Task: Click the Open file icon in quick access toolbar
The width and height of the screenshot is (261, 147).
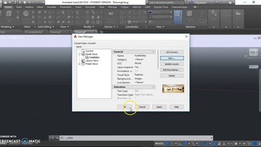Action: pyautogui.click(x=10, y=2)
